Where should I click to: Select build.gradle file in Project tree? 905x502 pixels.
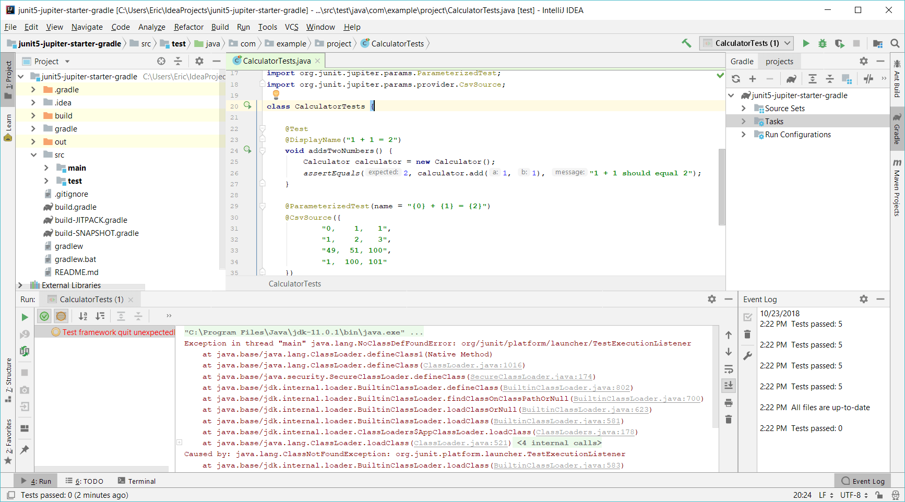tap(76, 207)
